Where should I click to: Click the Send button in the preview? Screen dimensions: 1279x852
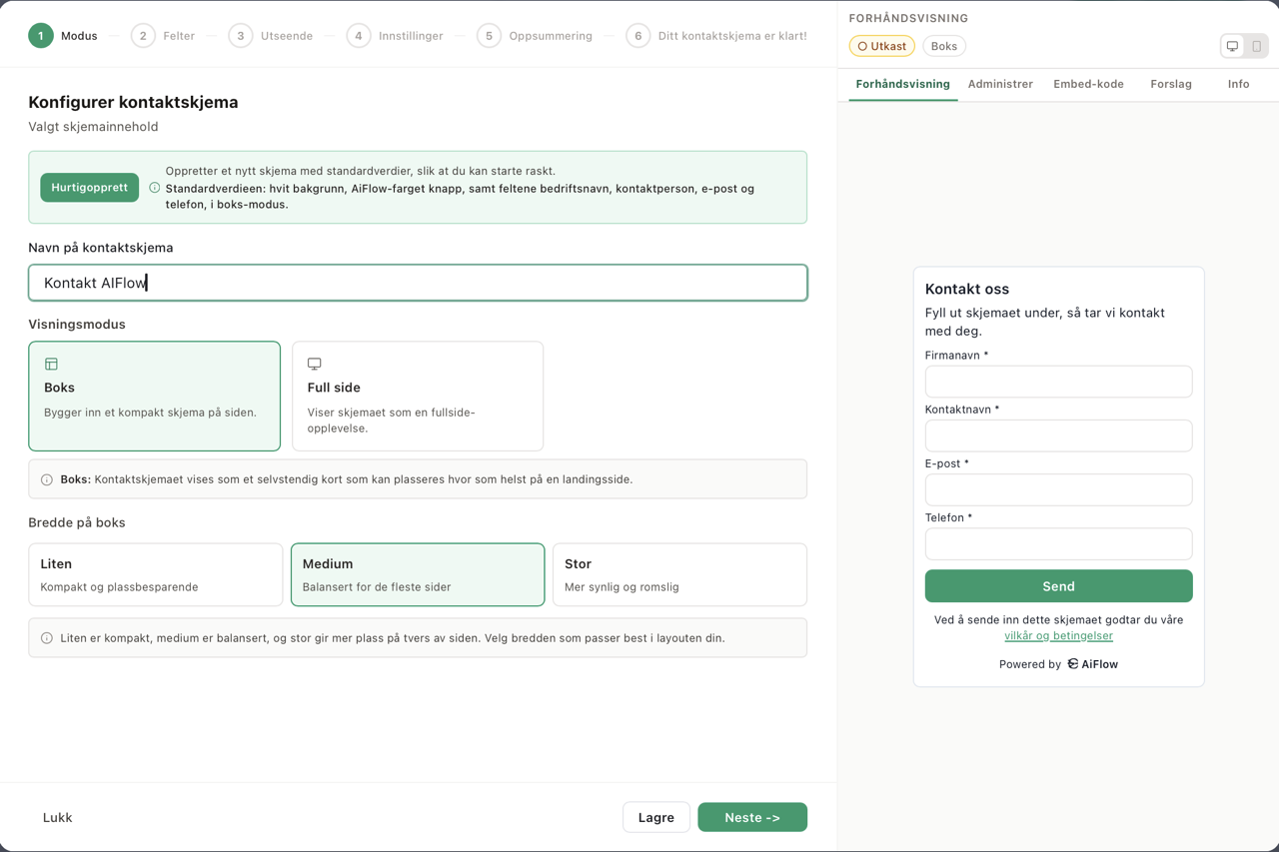[1058, 586]
